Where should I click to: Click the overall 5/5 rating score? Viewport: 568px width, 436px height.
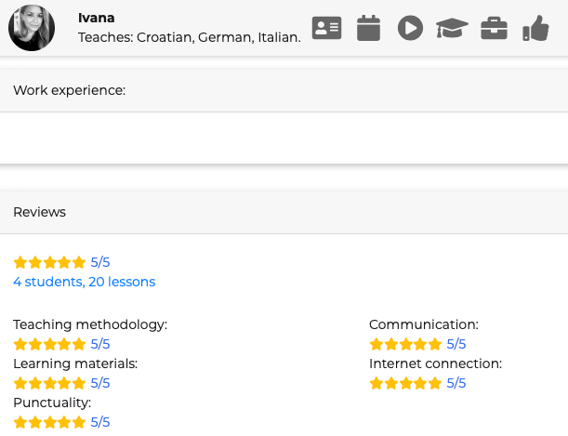[100, 262]
